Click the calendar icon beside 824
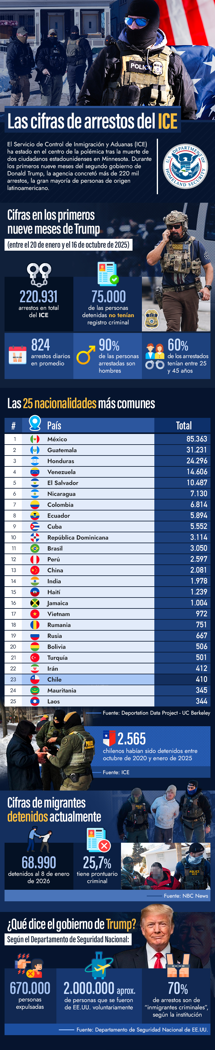The height and width of the screenshot is (1050, 215). coord(18,354)
